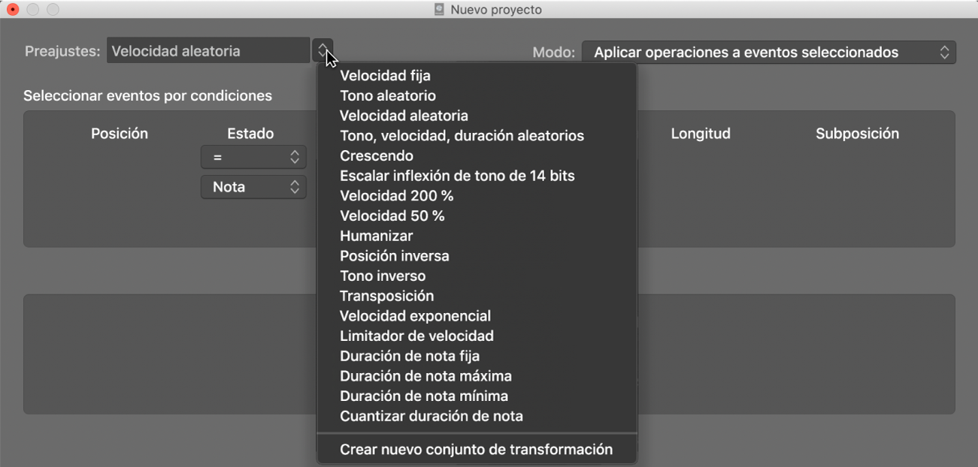This screenshot has height=467, width=978.
Task: Click the Velocidad aleatoria preset name field
Action: (208, 51)
